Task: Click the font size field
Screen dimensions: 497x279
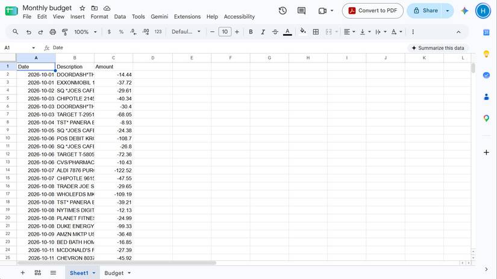Action: [x=225, y=32]
